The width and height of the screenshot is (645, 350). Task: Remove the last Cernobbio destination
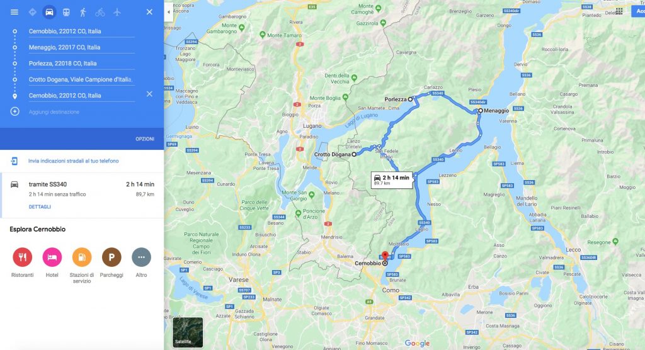[x=149, y=94]
